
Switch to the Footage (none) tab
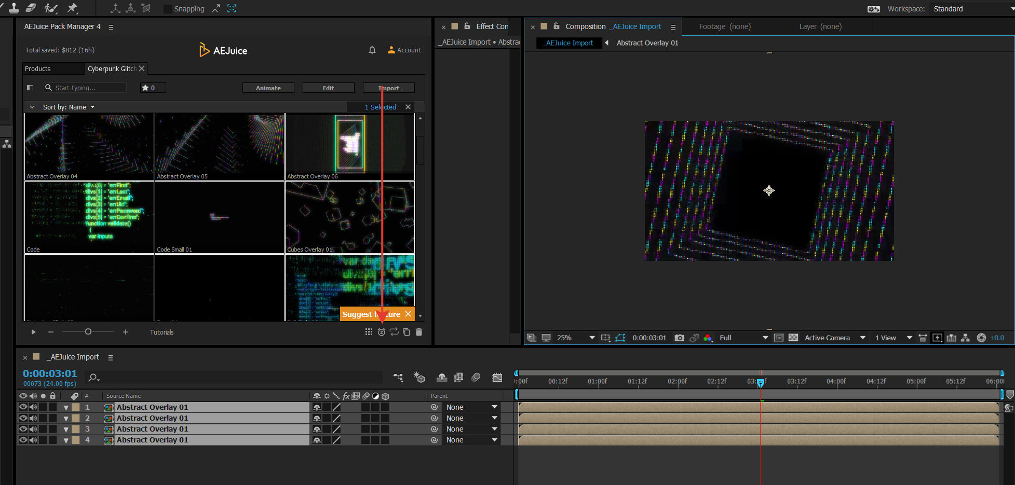725,26
